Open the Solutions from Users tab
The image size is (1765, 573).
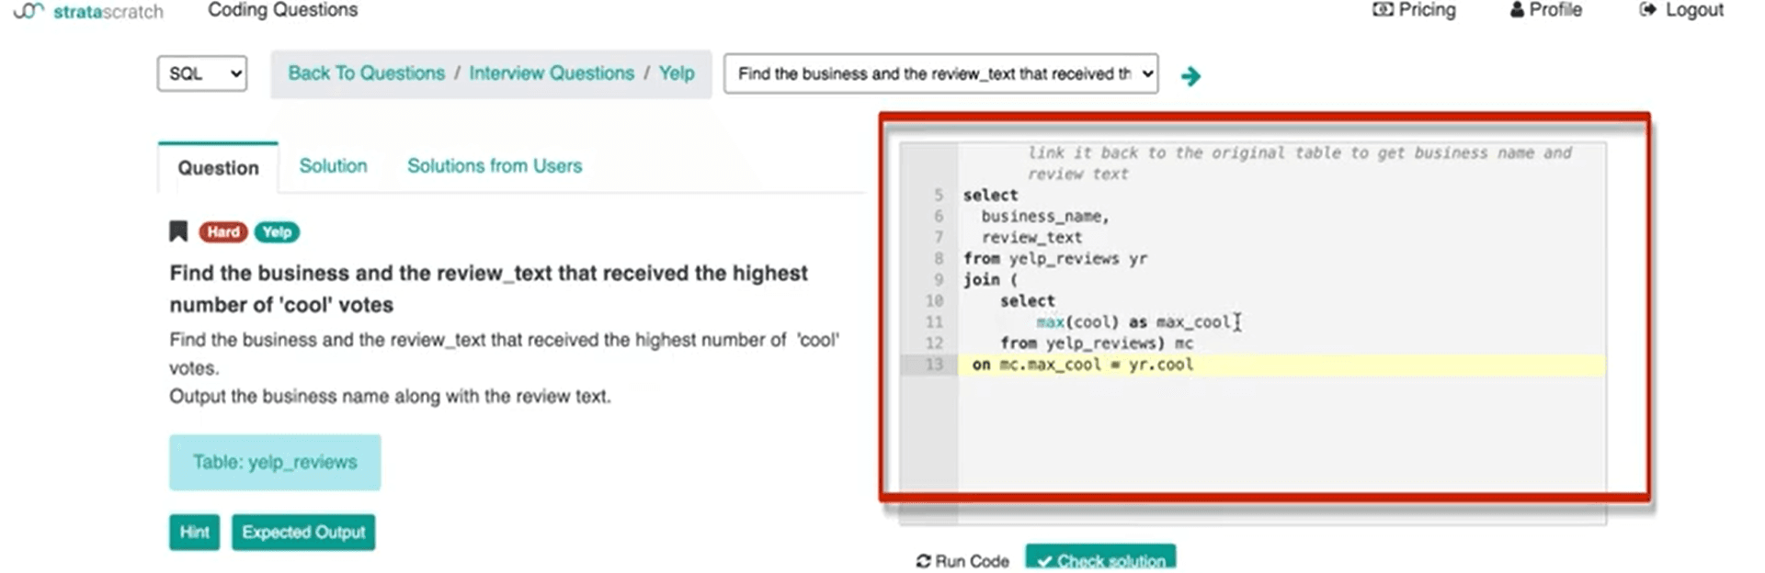tap(495, 166)
